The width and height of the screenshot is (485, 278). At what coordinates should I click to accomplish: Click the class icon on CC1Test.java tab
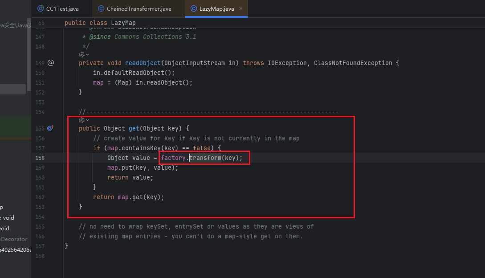click(x=41, y=9)
